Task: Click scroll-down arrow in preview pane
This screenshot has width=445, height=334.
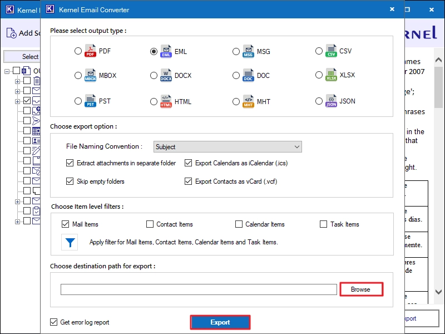Action: click(438, 292)
